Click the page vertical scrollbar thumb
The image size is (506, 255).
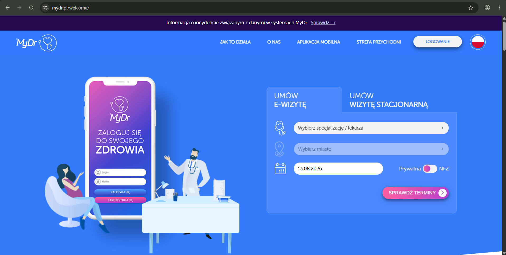coord(504,36)
